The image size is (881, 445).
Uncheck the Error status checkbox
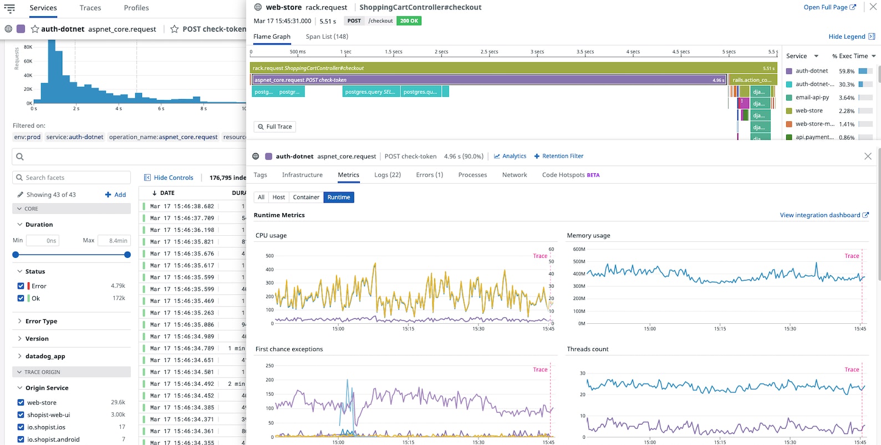(x=21, y=286)
